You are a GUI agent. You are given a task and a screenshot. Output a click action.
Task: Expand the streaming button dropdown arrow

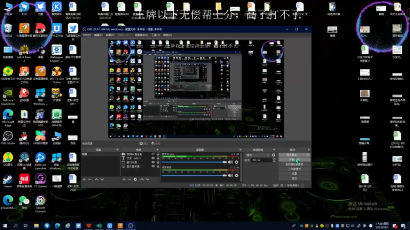point(307,155)
